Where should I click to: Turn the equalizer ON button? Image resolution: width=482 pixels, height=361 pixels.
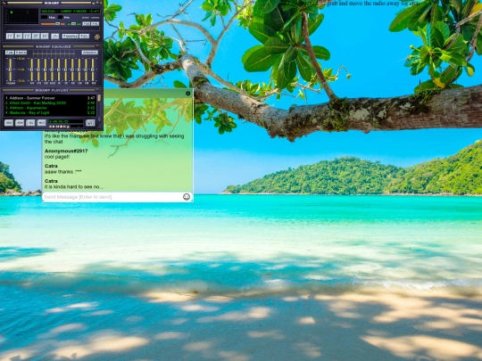coord(10,53)
